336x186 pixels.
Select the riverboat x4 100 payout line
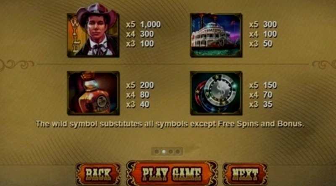click(263, 34)
